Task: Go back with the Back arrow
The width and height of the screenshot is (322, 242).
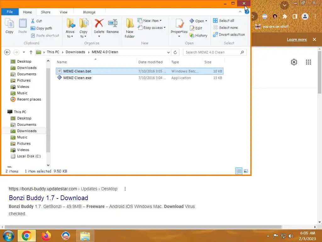Action: [7, 52]
